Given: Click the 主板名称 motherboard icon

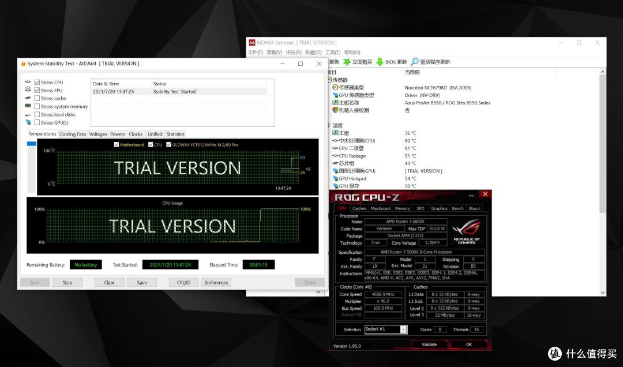Looking at the screenshot, I should pos(335,103).
